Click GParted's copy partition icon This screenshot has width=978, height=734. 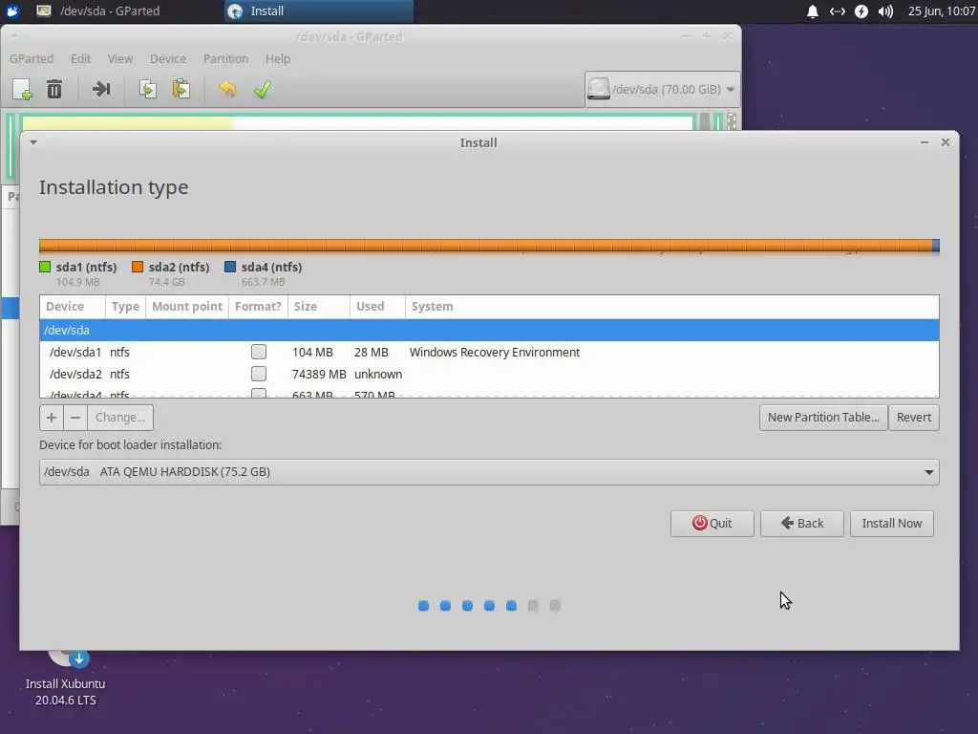148,89
